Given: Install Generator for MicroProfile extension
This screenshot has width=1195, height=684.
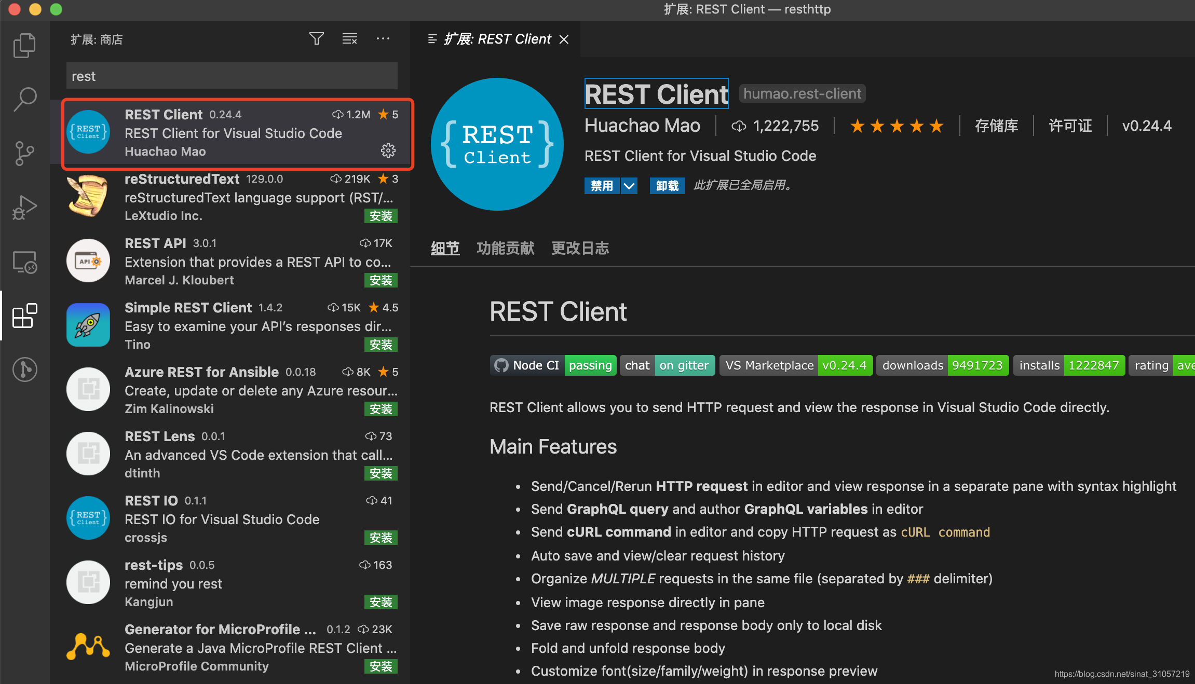Looking at the screenshot, I should pyautogui.click(x=381, y=666).
